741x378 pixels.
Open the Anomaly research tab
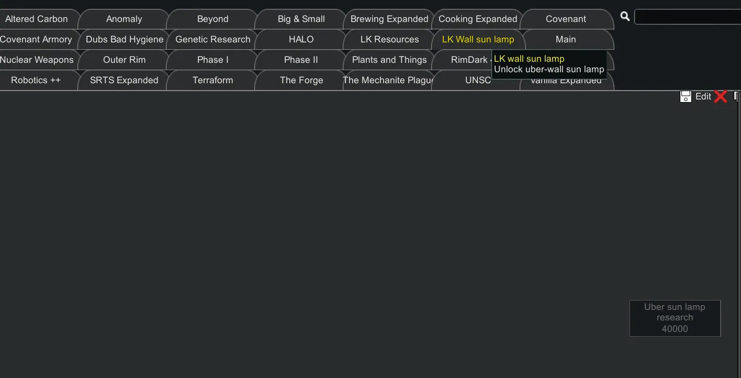(x=124, y=19)
